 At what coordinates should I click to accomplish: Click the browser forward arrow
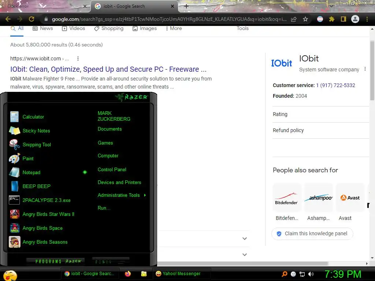pos(20,19)
